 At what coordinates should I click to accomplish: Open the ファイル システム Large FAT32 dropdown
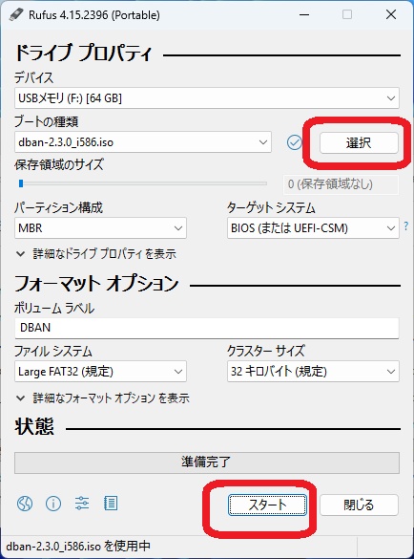[x=100, y=372]
